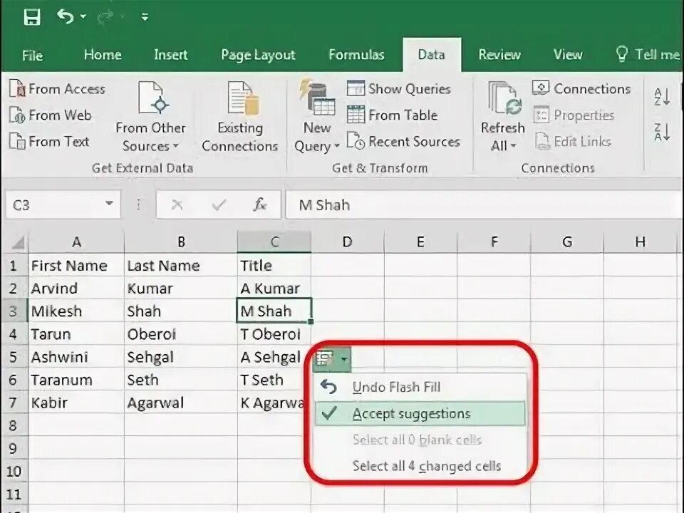Viewport: 684px width, 513px height.
Task: Switch to the Home tab
Action: tap(103, 55)
